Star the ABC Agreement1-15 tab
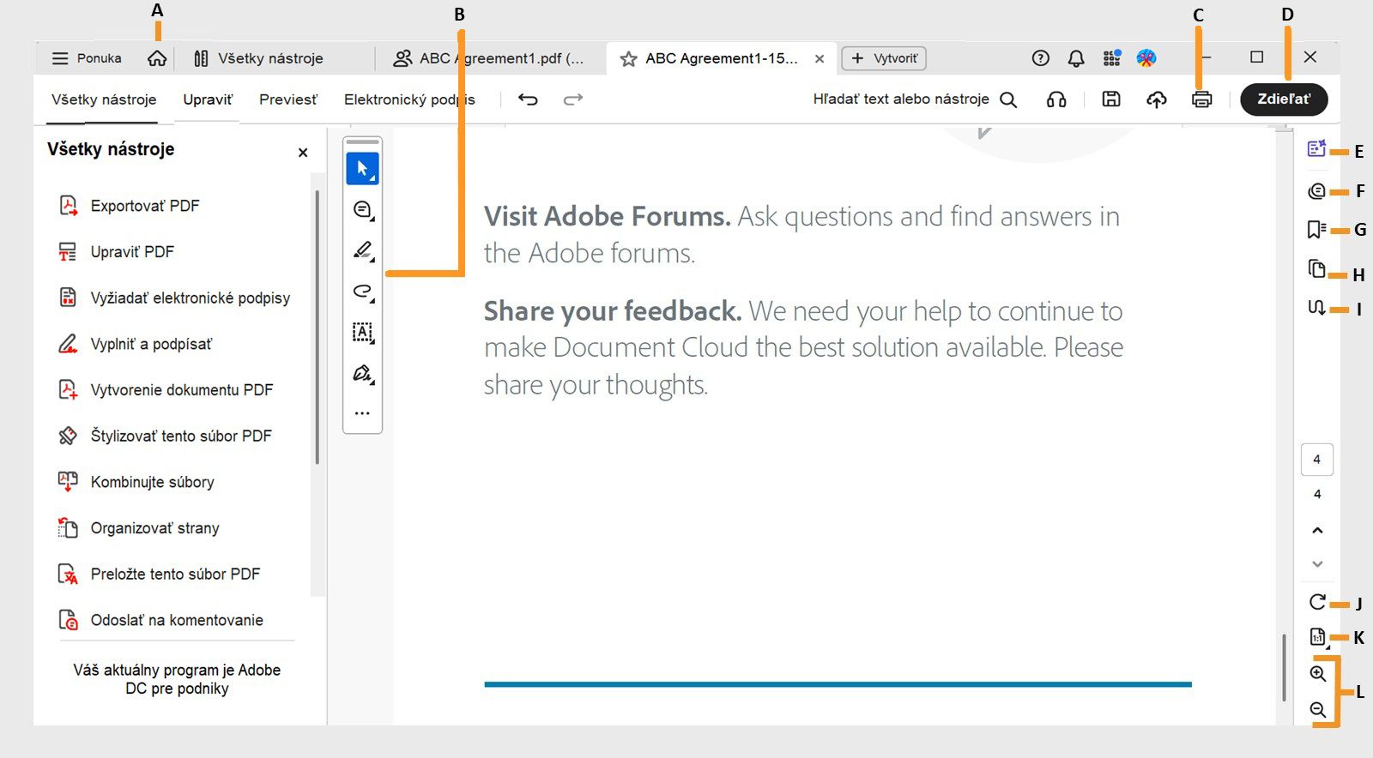This screenshot has height=758, width=1373. [628, 58]
